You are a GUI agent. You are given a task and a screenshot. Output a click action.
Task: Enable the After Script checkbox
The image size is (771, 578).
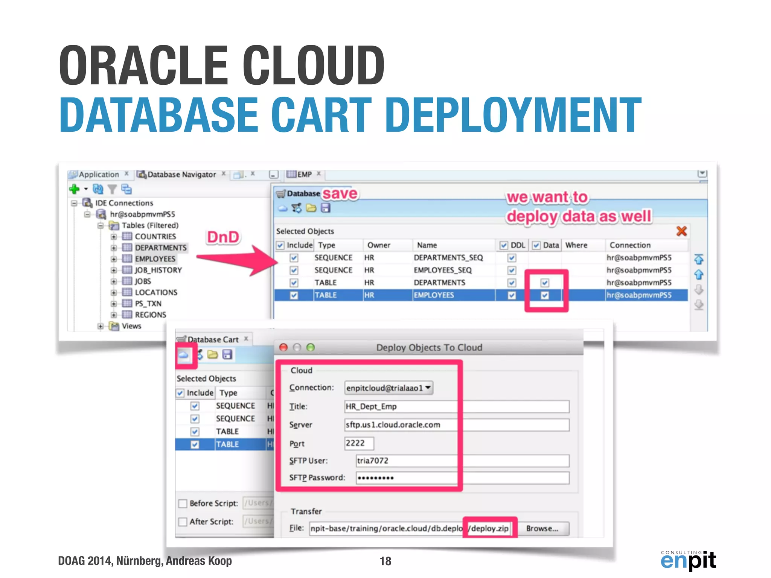[x=183, y=522]
